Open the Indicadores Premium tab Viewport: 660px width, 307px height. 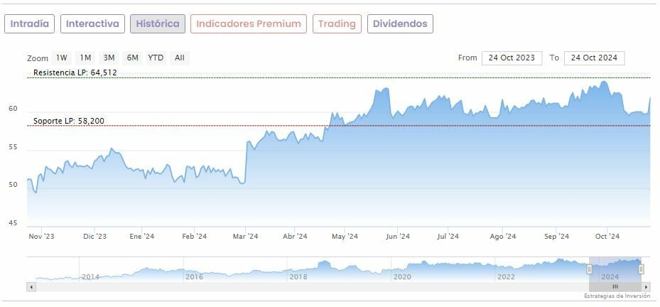pos(249,23)
